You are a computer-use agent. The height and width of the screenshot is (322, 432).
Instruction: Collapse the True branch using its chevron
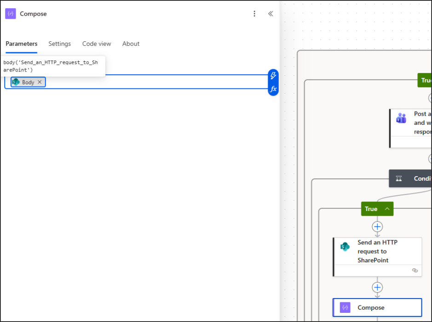pyautogui.click(x=387, y=209)
